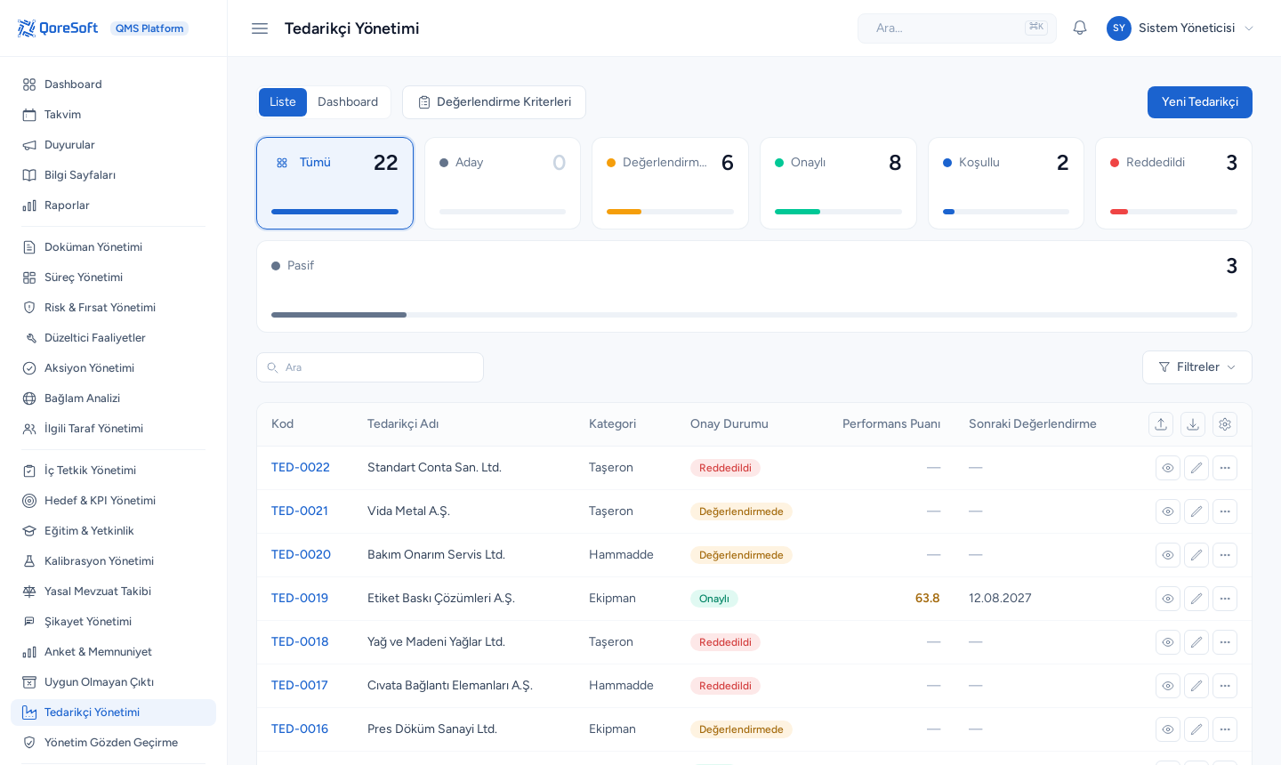Edit supplier TED-0016 with pencil icon
Screen dimensions: 1281x765
pyautogui.click(x=1196, y=729)
